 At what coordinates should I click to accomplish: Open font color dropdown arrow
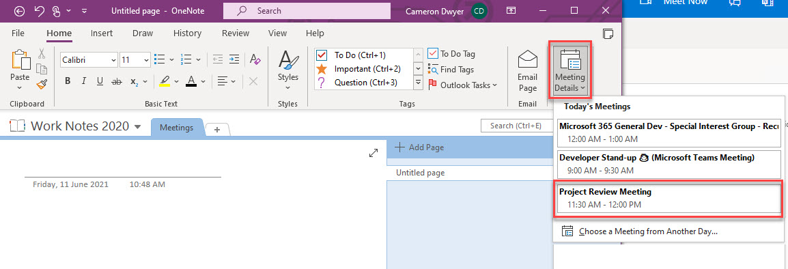pos(203,81)
